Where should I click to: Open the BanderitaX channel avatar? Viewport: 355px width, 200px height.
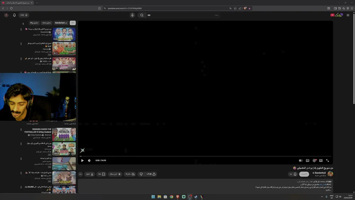point(330,174)
